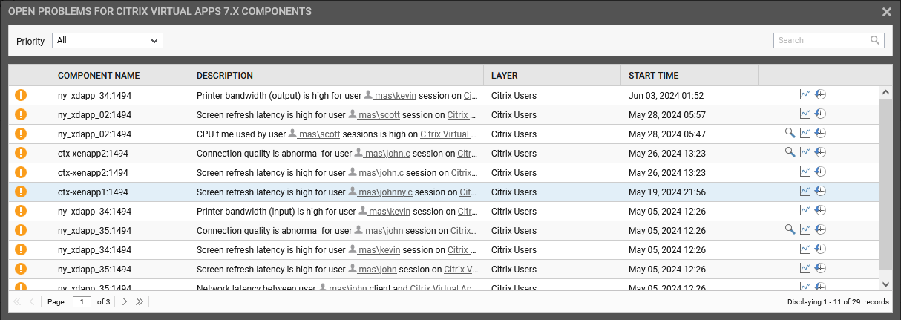Open mas\johnny.c user link
The height and width of the screenshot is (320, 901).
click(x=384, y=192)
